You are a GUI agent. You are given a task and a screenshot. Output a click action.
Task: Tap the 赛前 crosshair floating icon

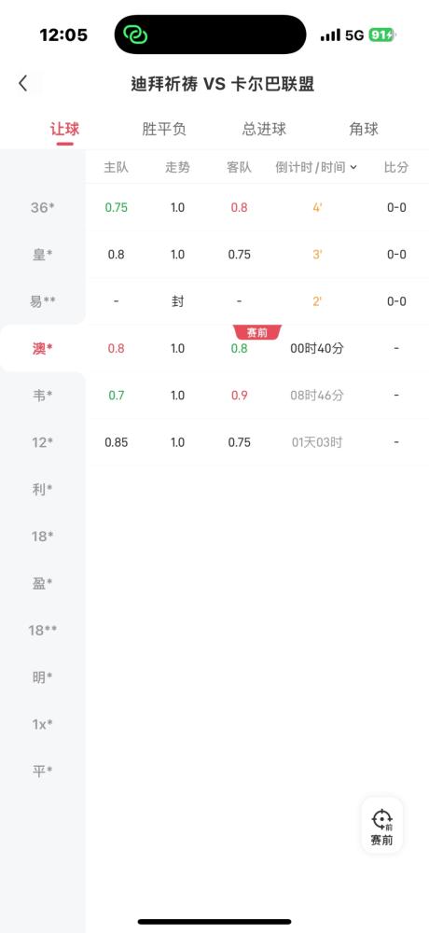click(x=381, y=826)
